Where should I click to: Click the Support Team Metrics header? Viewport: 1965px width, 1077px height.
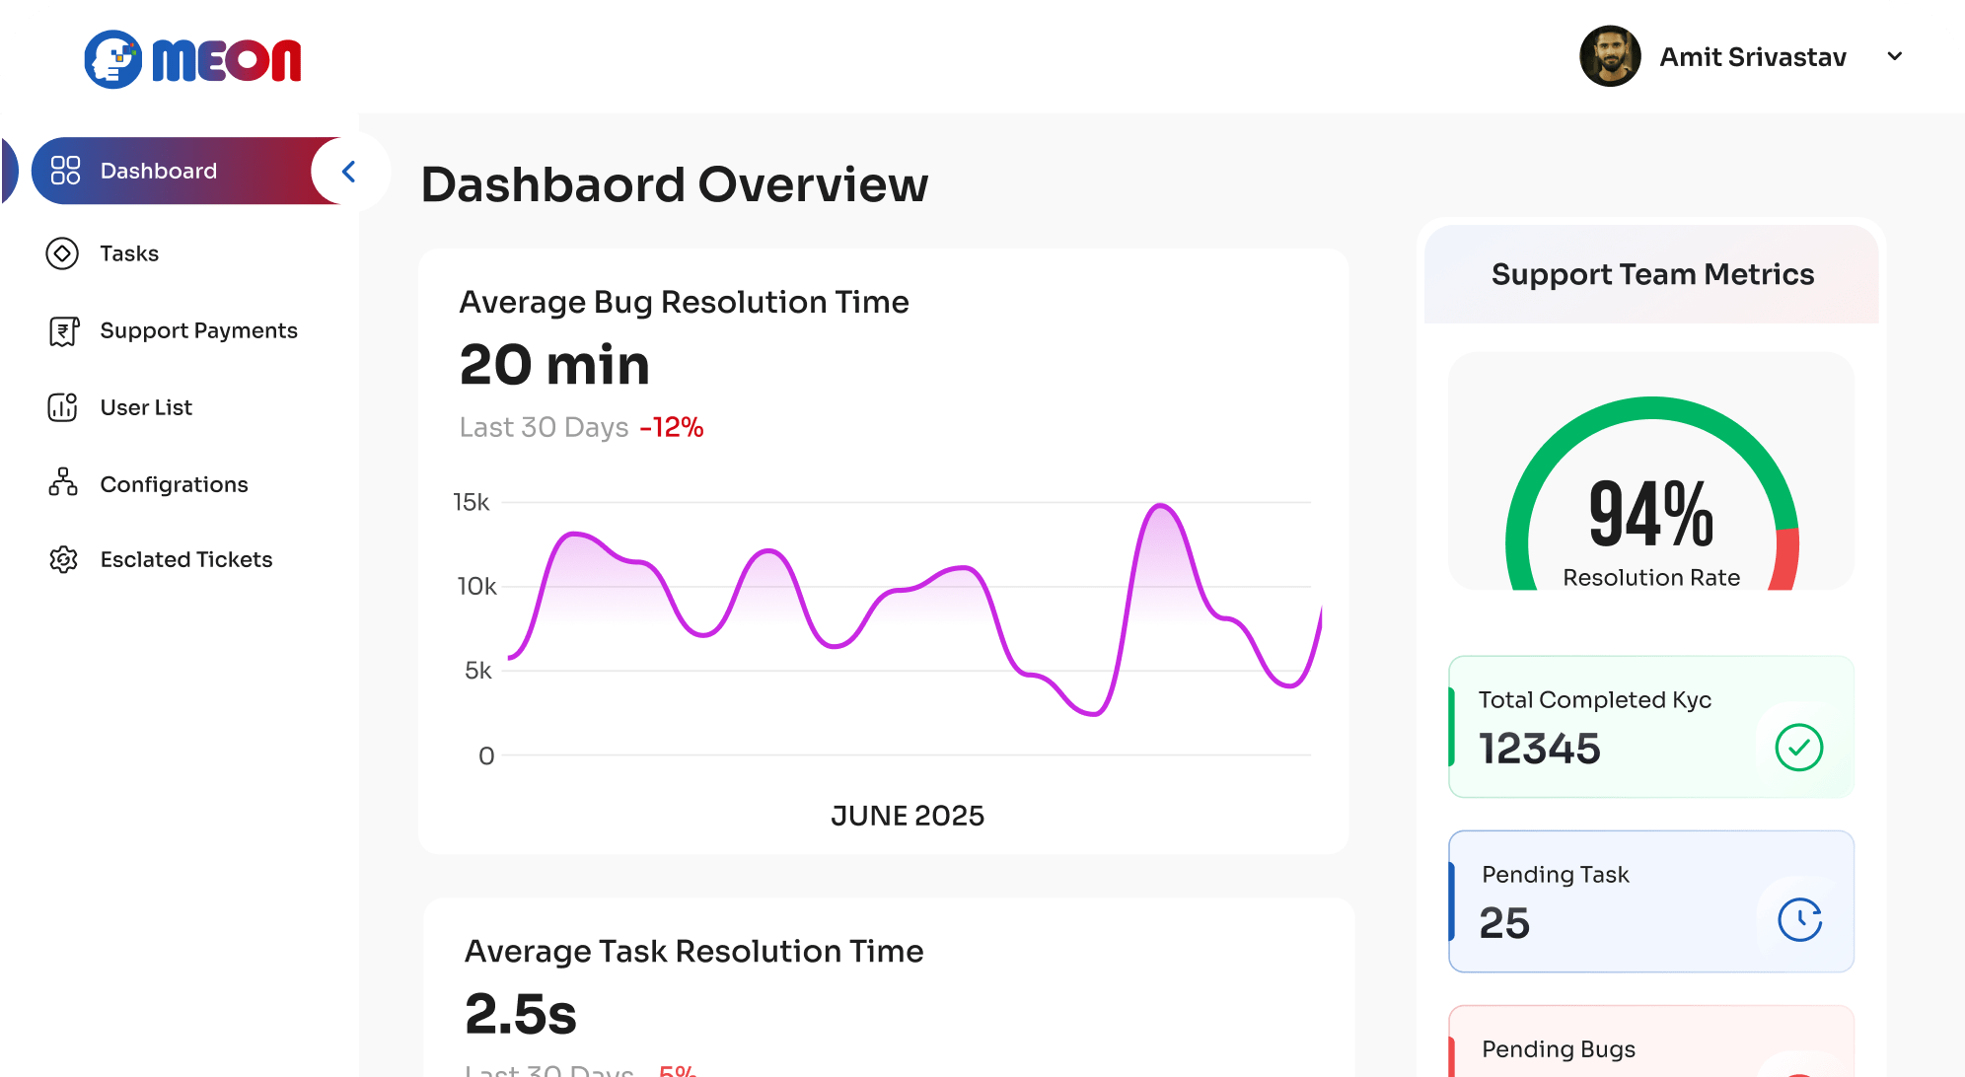(x=1652, y=274)
